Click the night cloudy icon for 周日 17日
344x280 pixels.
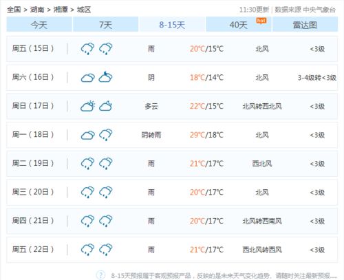pos(105,106)
